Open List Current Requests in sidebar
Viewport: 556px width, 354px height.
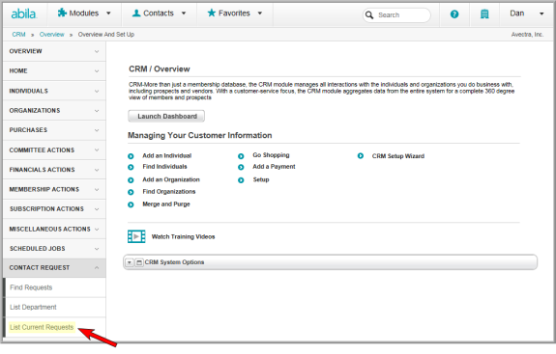point(42,327)
